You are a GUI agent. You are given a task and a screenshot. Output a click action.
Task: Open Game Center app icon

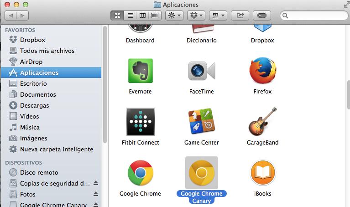201,122
